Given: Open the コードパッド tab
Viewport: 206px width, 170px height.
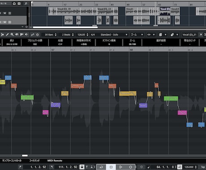Looking at the screenshot, I should [34, 161].
